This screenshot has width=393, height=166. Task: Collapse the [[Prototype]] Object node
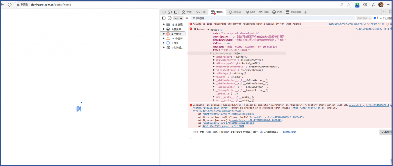[x=211, y=53]
